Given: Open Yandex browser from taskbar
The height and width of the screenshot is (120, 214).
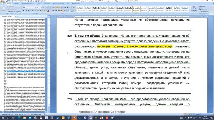Looking at the screenshot, I should point(41,118).
